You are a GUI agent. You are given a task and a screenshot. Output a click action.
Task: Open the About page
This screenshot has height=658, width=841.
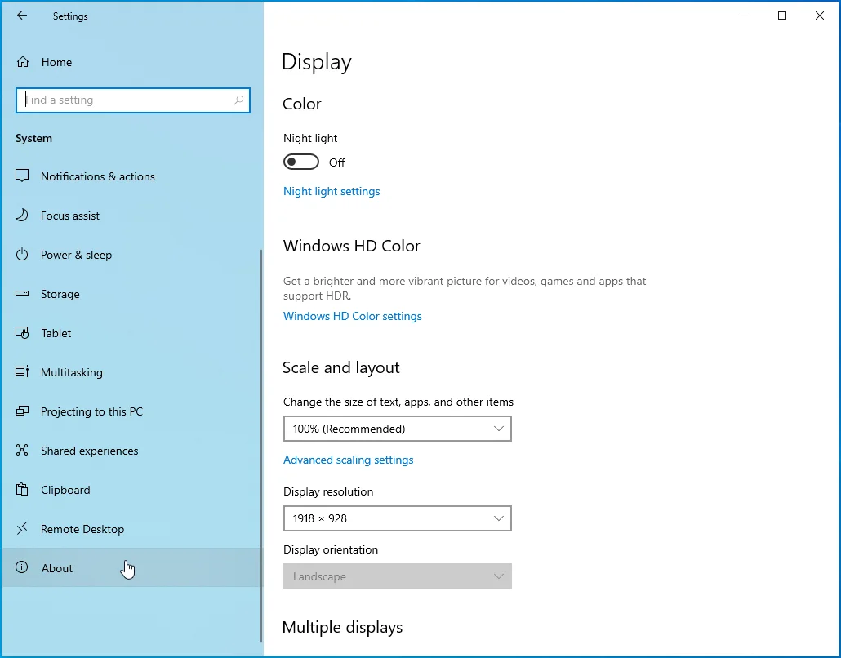pos(131,568)
